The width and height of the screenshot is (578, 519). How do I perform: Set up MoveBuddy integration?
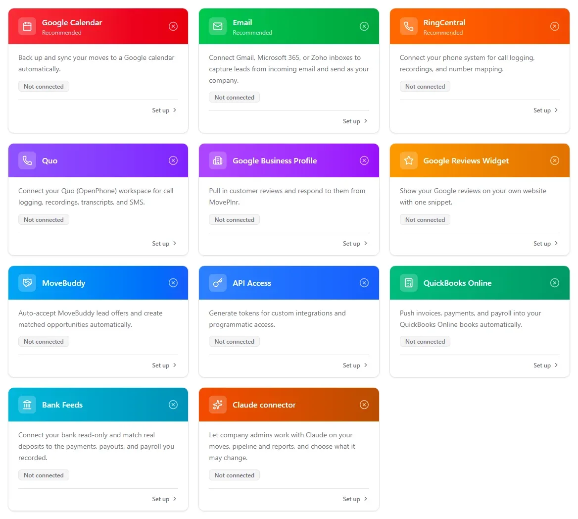point(164,365)
